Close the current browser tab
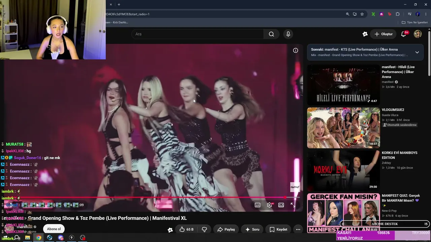Viewport: 431px width, 242px height. click(x=111, y=4)
